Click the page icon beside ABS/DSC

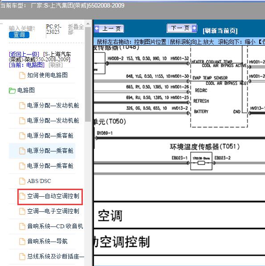22,181
